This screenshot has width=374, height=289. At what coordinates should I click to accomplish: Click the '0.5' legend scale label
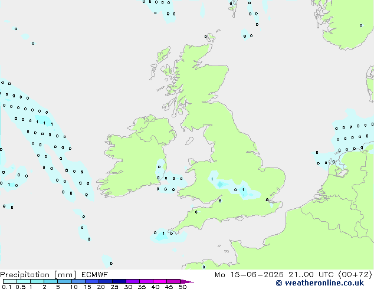tap(21, 287)
